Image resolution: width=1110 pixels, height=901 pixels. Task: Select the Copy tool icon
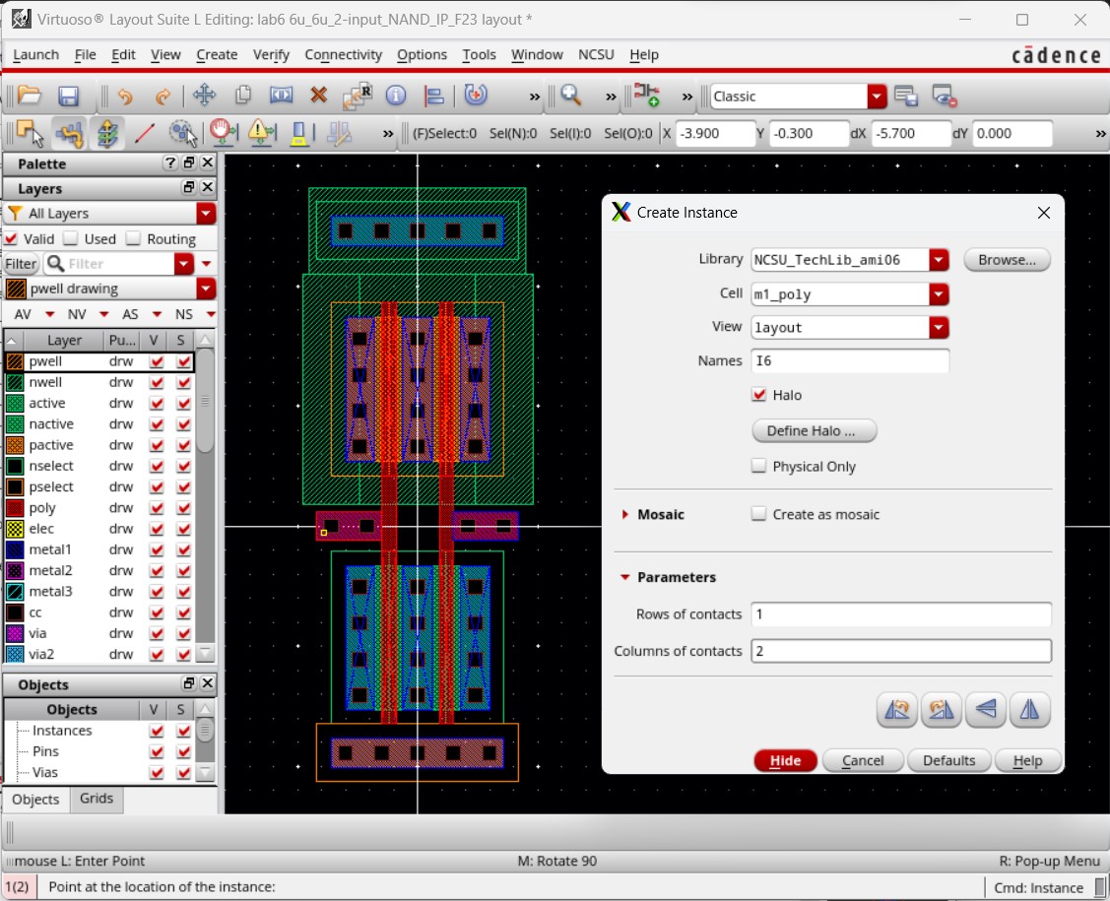(x=243, y=95)
